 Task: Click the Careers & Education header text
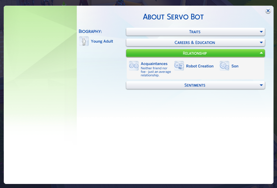pos(195,42)
